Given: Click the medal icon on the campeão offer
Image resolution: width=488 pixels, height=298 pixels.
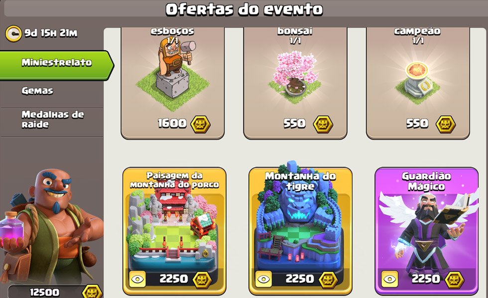Looking at the screenshot, I should [445, 124].
